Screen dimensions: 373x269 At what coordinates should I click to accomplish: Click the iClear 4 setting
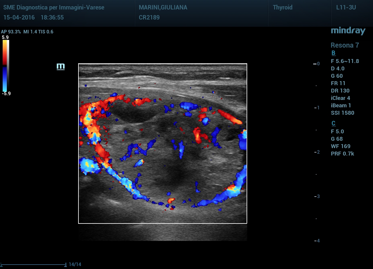(x=340, y=98)
